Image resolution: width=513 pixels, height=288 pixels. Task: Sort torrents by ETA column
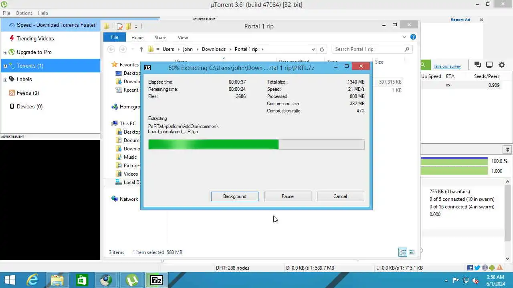point(450,76)
